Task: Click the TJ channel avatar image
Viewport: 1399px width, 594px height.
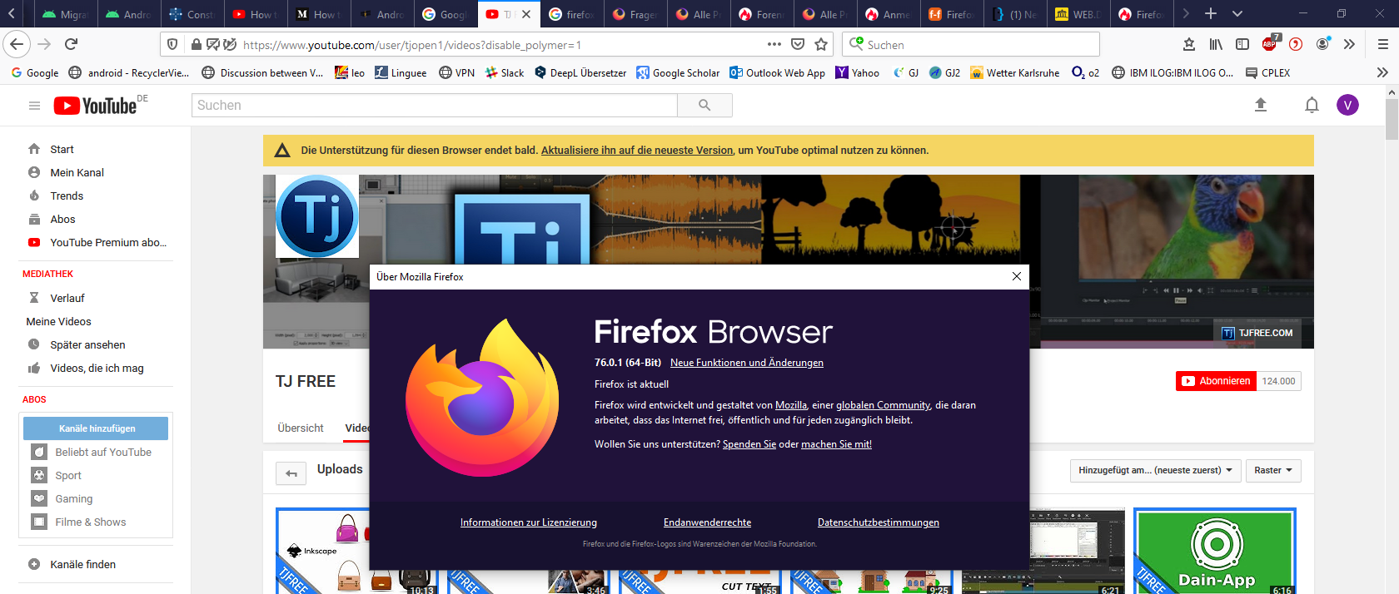Action: pyautogui.click(x=317, y=216)
